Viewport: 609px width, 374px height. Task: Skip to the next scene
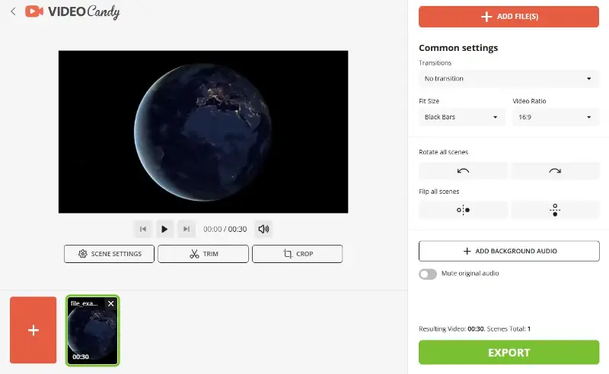point(187,229)
